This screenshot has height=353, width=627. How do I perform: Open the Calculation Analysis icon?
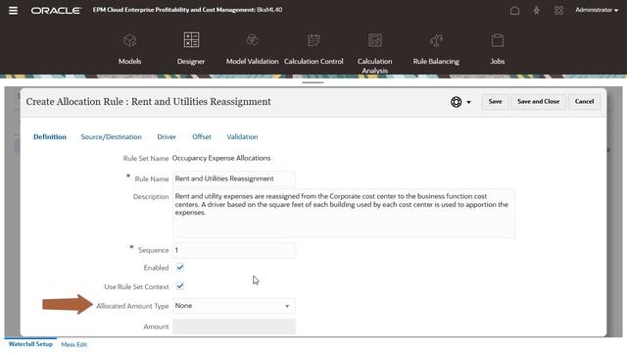click(375, 40)
